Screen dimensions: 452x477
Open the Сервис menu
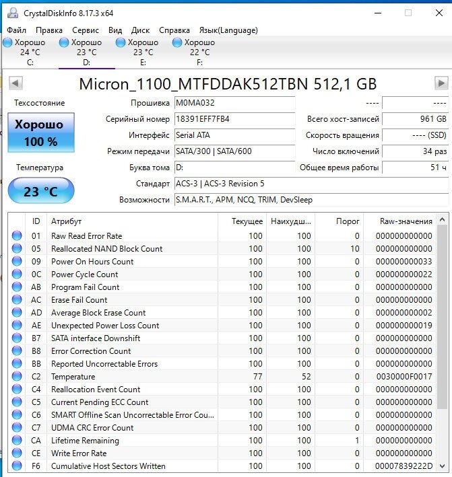click(x=86, y=30)
